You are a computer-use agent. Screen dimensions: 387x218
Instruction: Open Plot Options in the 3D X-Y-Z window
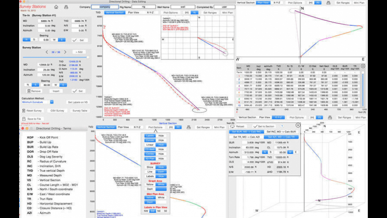296,117
